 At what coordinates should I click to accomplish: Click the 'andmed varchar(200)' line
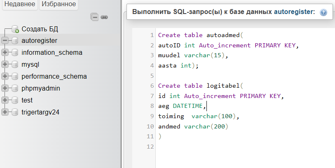(x=193, y=126)
